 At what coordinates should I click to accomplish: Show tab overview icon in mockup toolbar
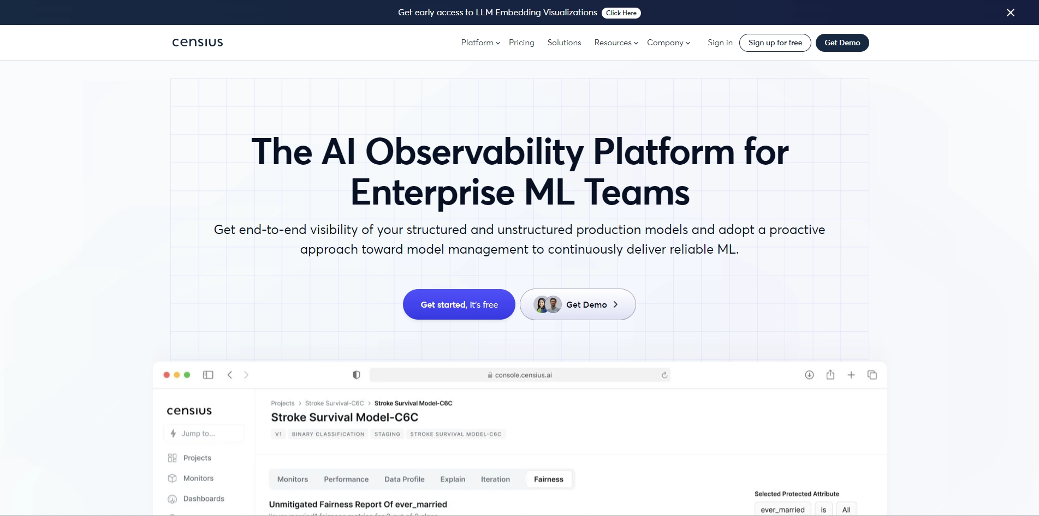(x=872, y=375)
